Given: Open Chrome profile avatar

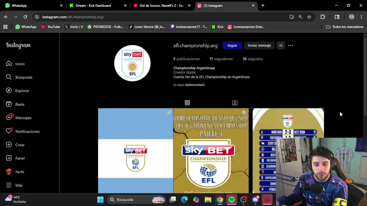Looking at the screenshot, I should [352, 17].
